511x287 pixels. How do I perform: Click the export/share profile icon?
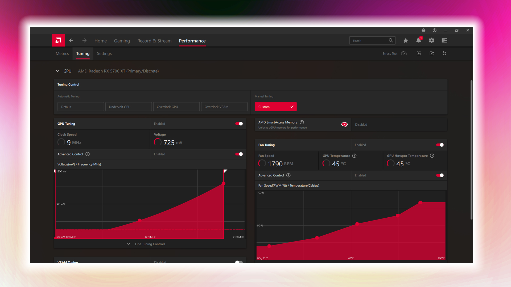(432, 53)
